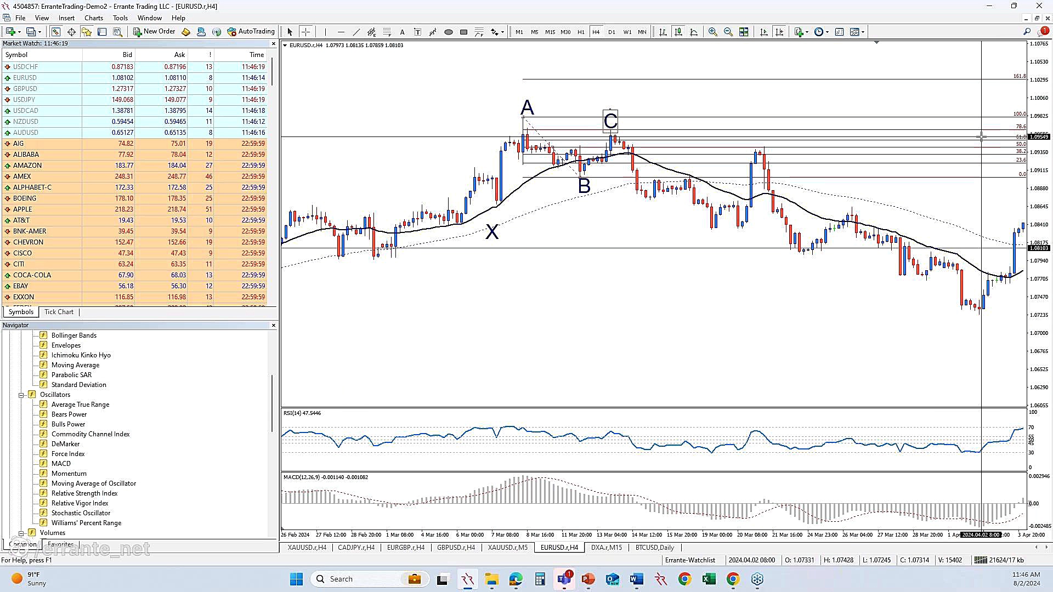Open the MetaEditor yellow book icon
Image resolution: width=1053 pixels, height=592 pixels.
[x=186, y=32]
